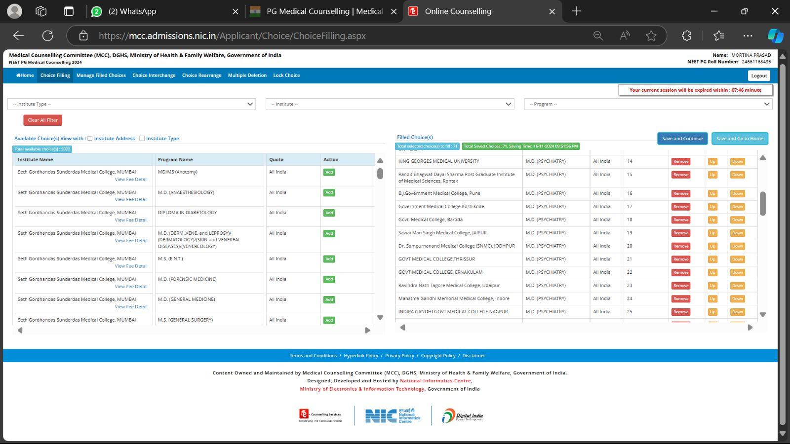Add M.D. (Anaesthesiology) at Seth Gordhandas
790x444 pixels.
coord(329,192)
